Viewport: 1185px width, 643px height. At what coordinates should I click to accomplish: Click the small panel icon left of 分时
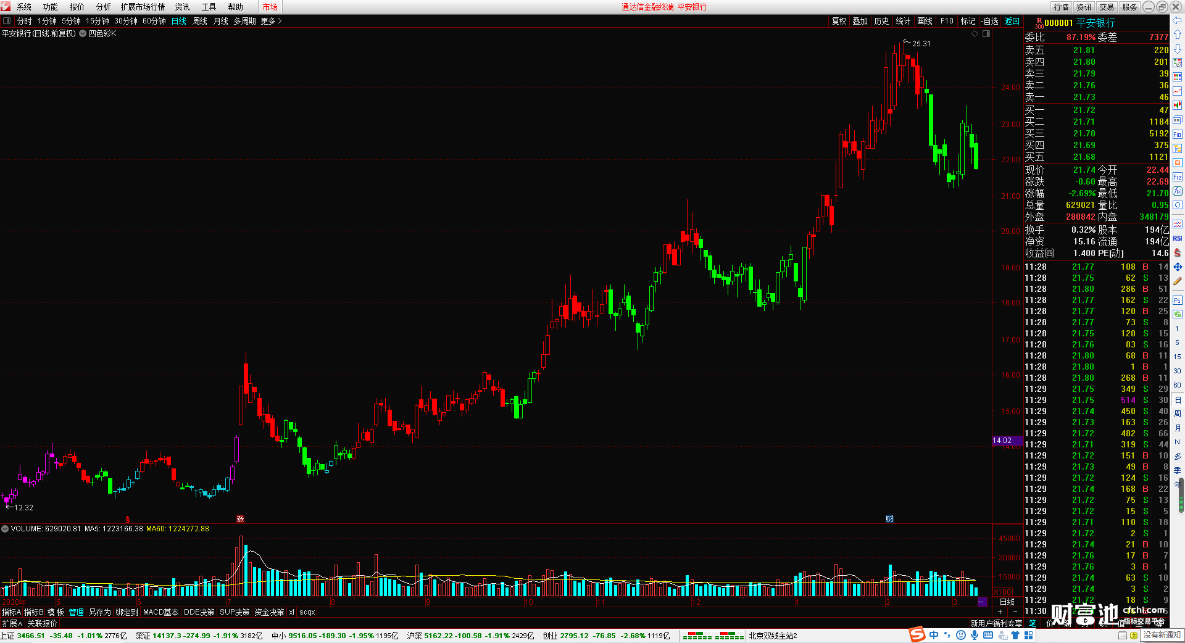coord(7,21)
